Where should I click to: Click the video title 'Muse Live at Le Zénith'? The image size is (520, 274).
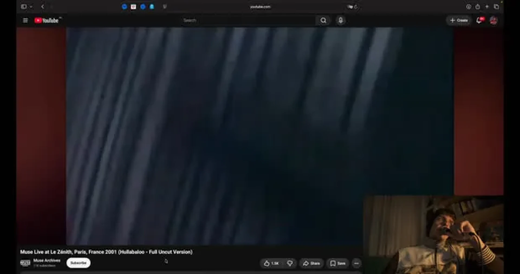click(x=106, y=252)
